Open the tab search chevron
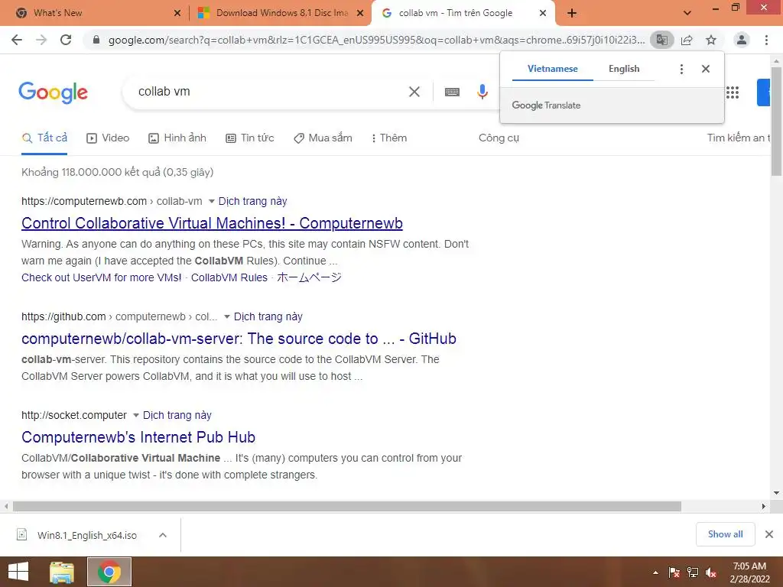Screen dimensions: 783x587 pos(687,13)
